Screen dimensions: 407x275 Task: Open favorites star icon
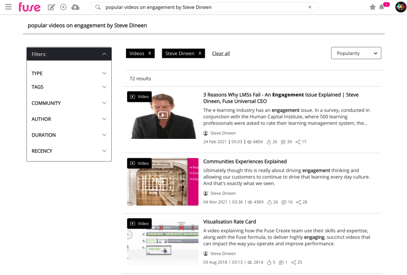(x=372, y=7)
